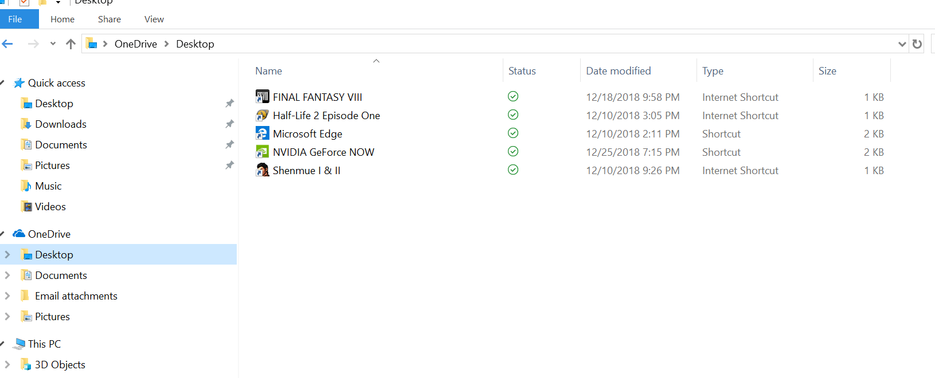
Task: Go back with the back arrow
Action: coord(7,44)
